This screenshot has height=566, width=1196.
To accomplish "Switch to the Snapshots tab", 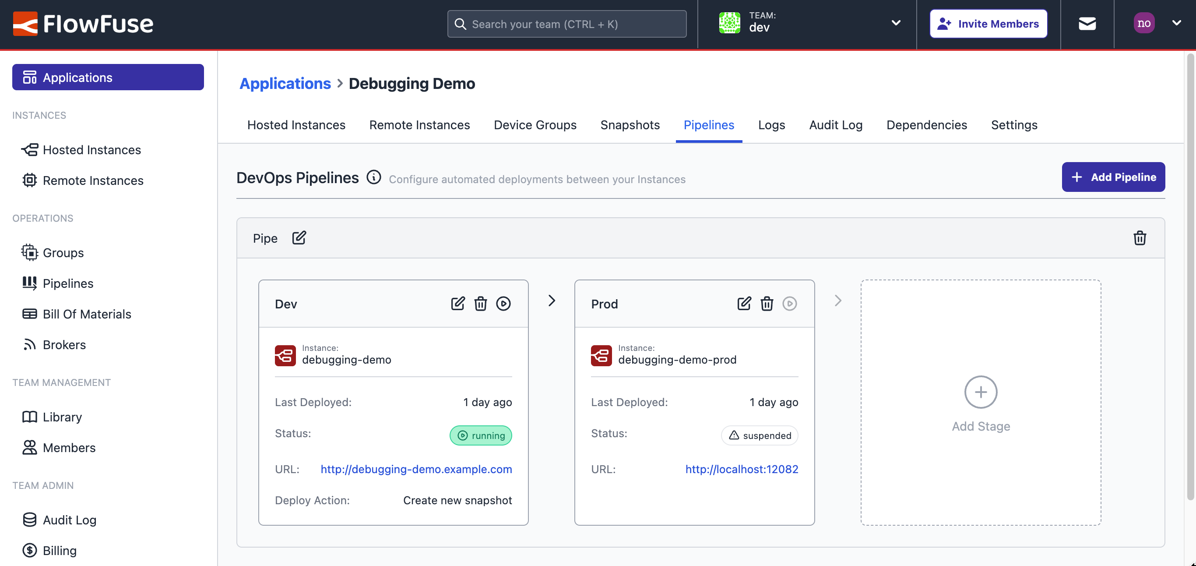I will tap(630, 125).
